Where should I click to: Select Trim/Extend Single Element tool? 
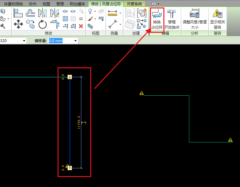(65, 26)
